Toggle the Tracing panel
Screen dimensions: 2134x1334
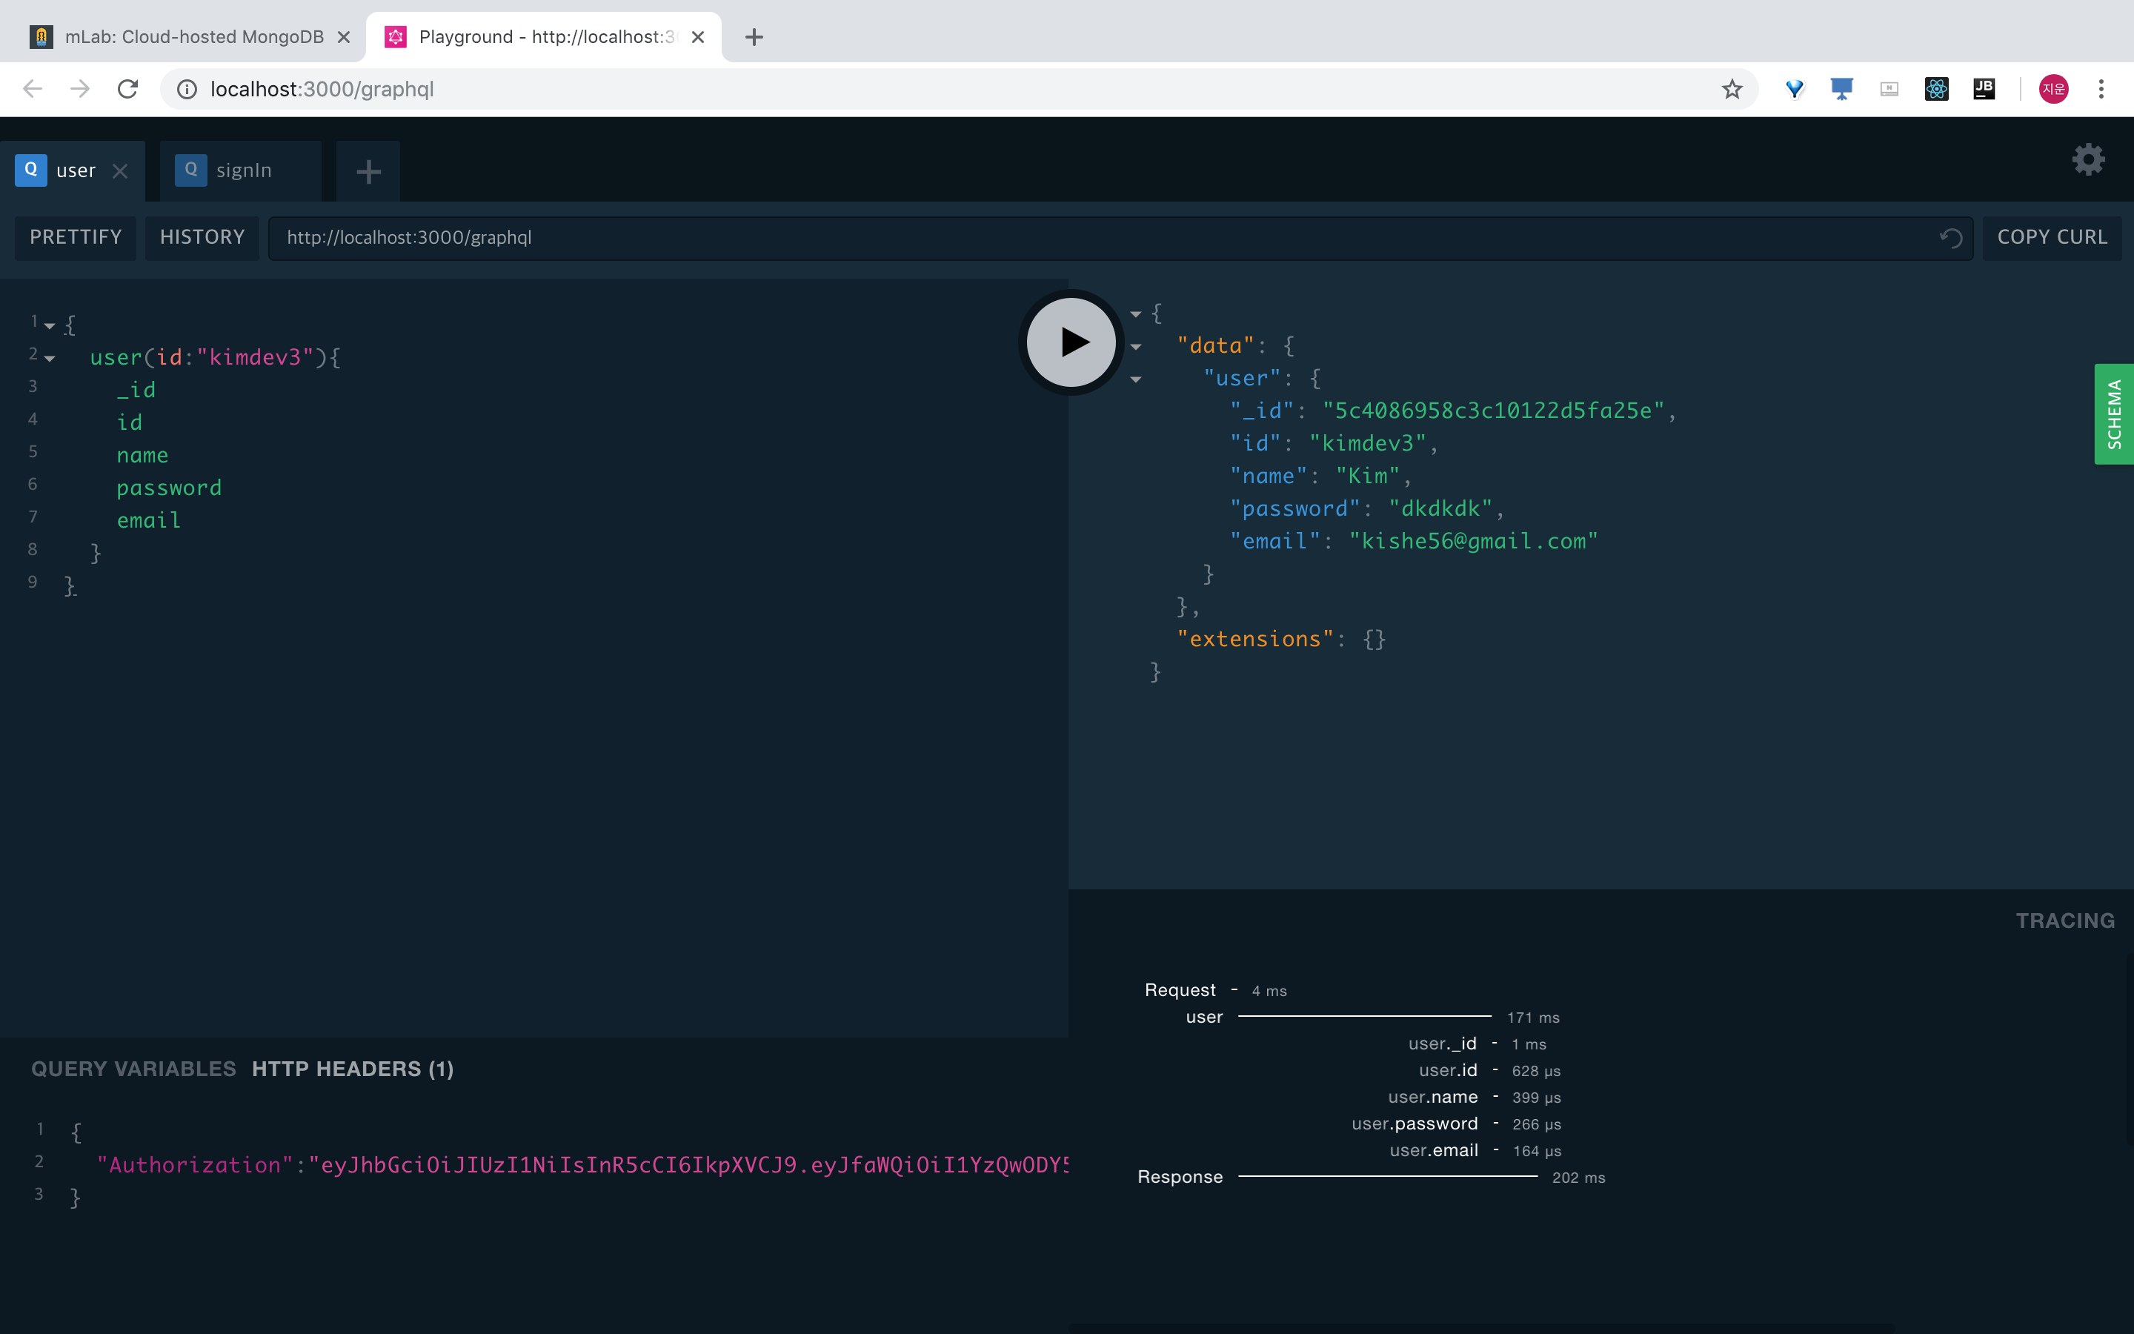pos(2065,921)
